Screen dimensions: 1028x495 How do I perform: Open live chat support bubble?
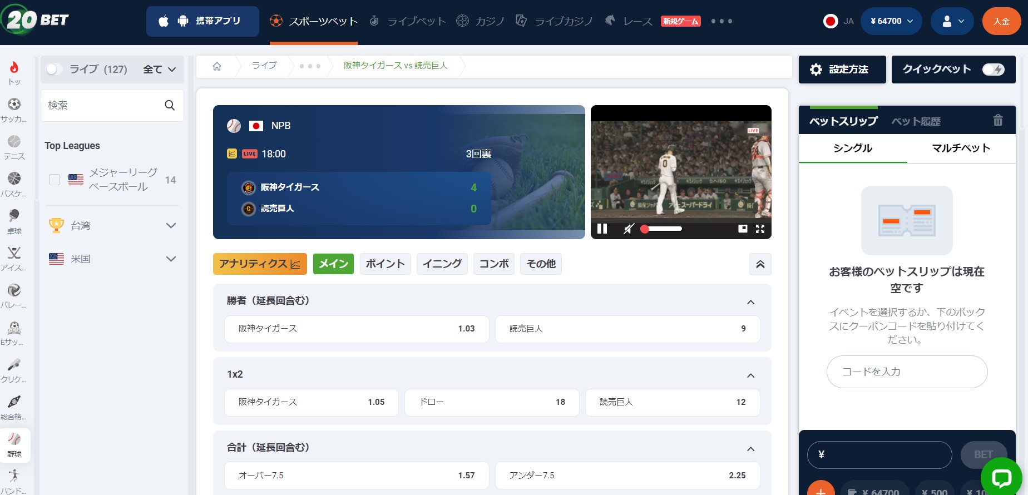pos(1001,477)
